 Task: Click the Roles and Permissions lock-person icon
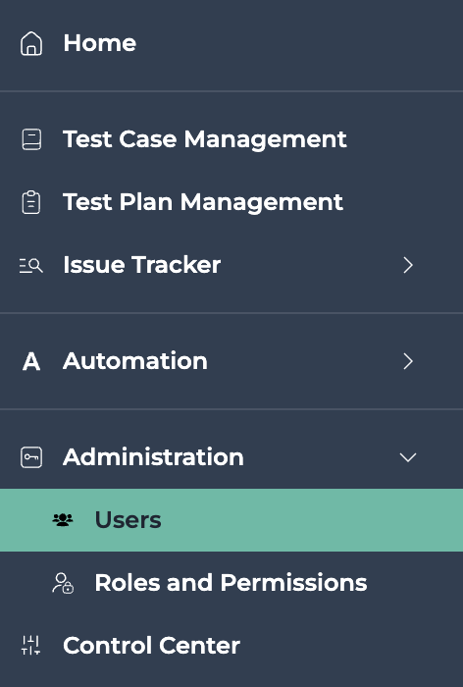pyautogui.click(x=63, y=583)
